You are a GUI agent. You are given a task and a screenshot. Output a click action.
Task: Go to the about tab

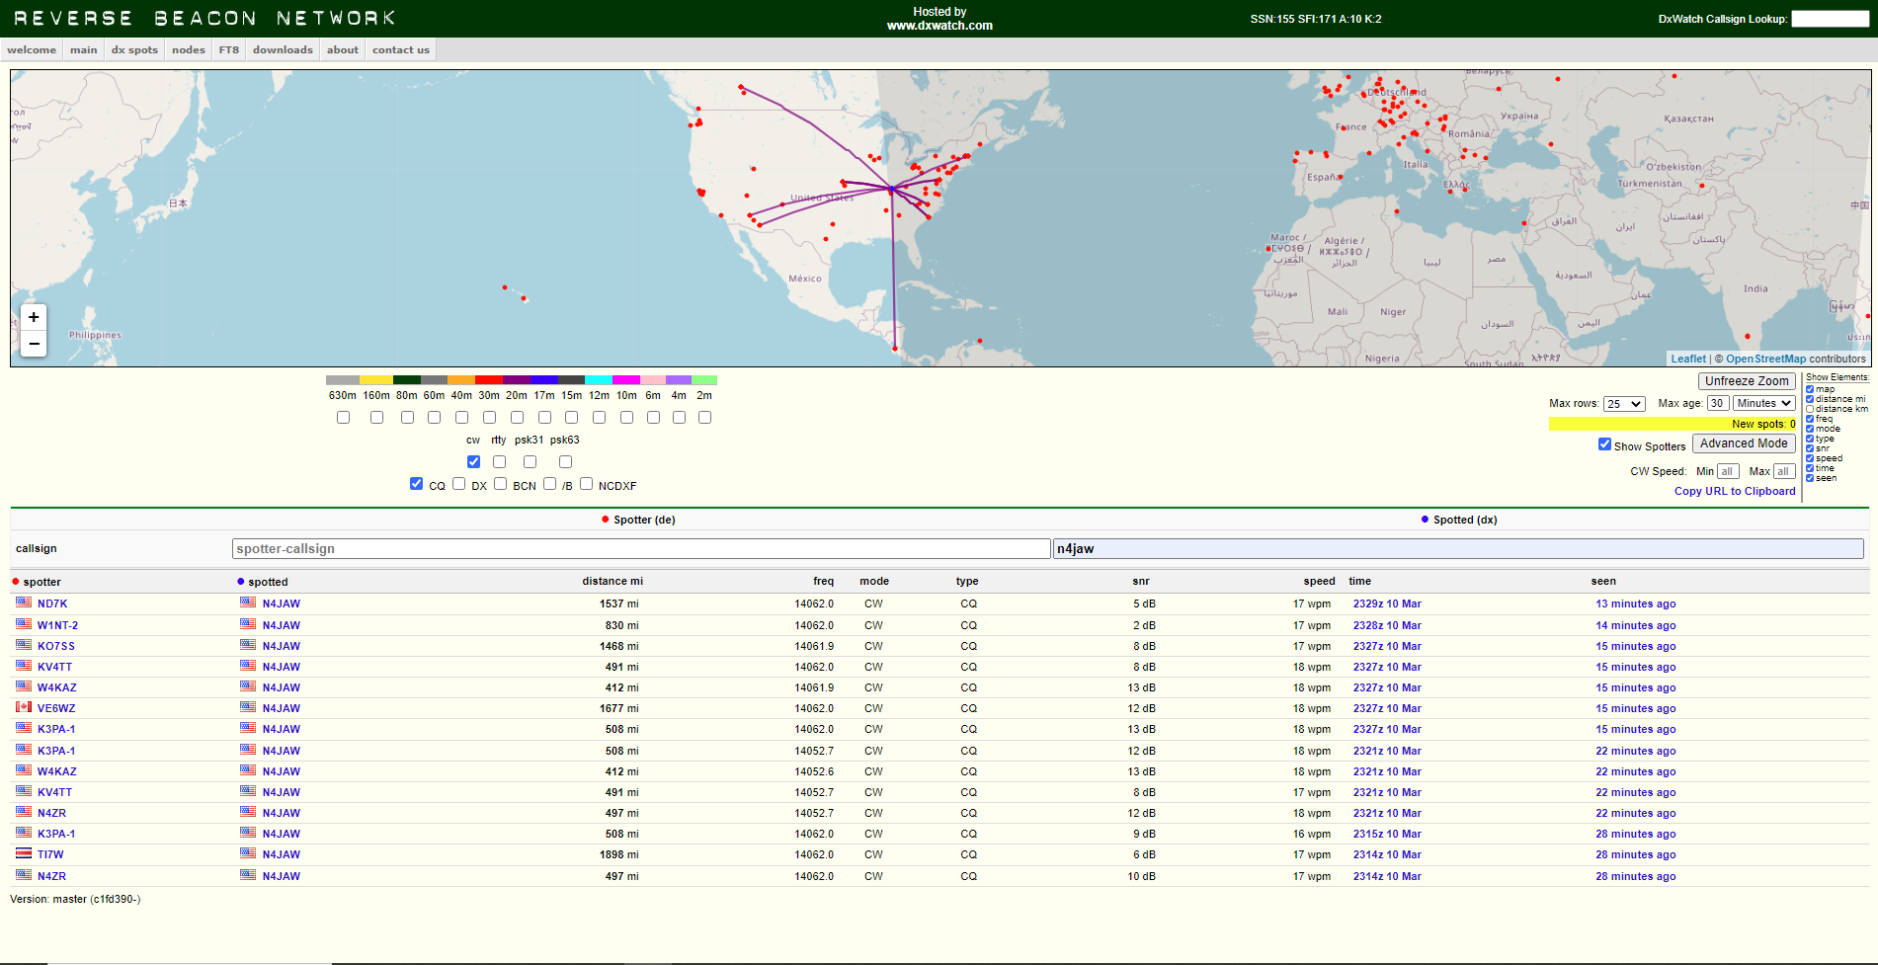pyautogui.click(x=343, y=50)
